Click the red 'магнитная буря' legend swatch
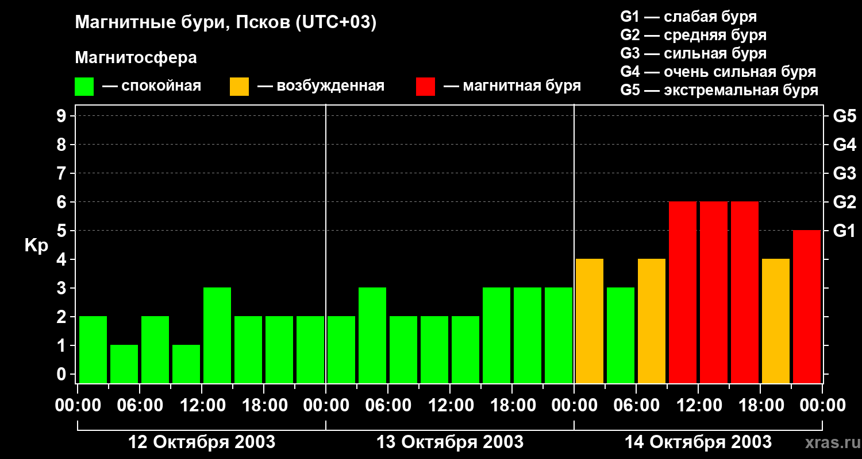 (x=425, y=87)
